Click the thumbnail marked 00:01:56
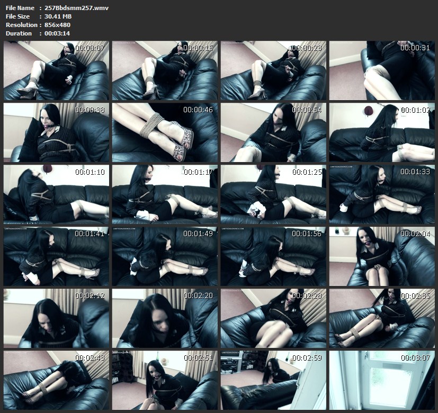This screenshot has height=413, width=438. (x=273, y=256)
